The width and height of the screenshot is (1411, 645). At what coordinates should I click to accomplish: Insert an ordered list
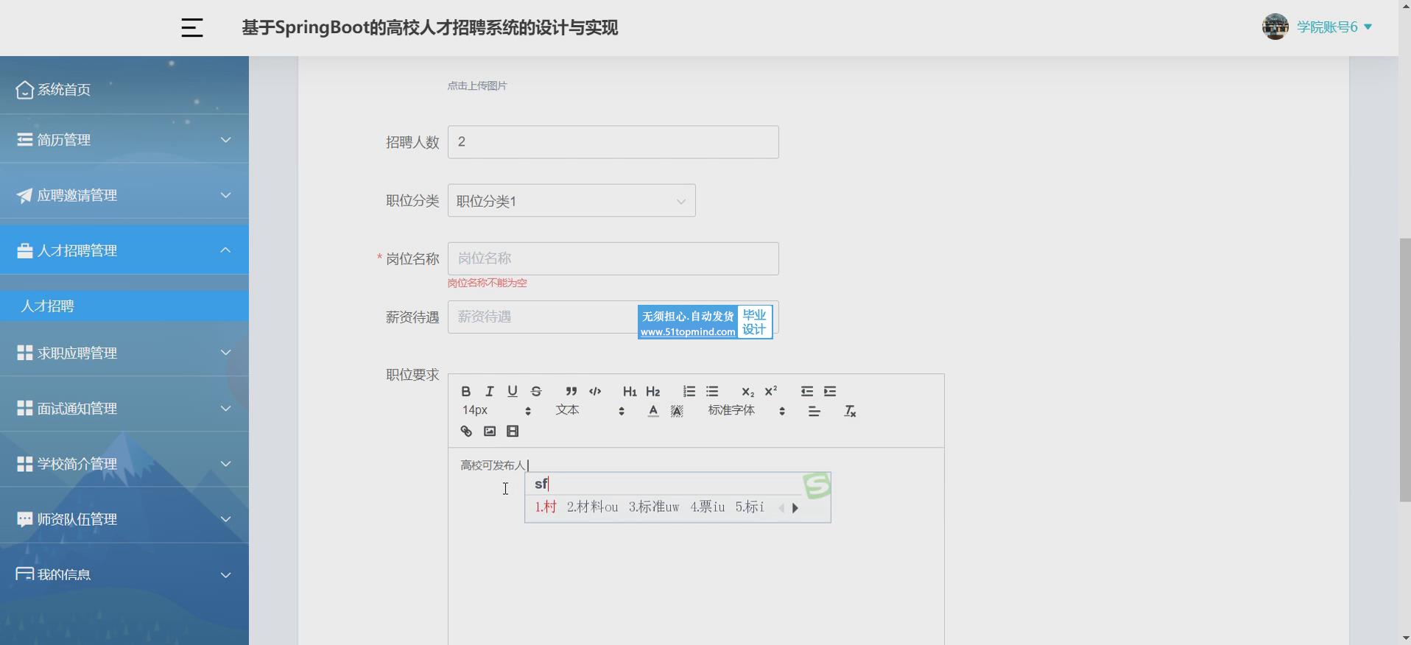point(689,391)
